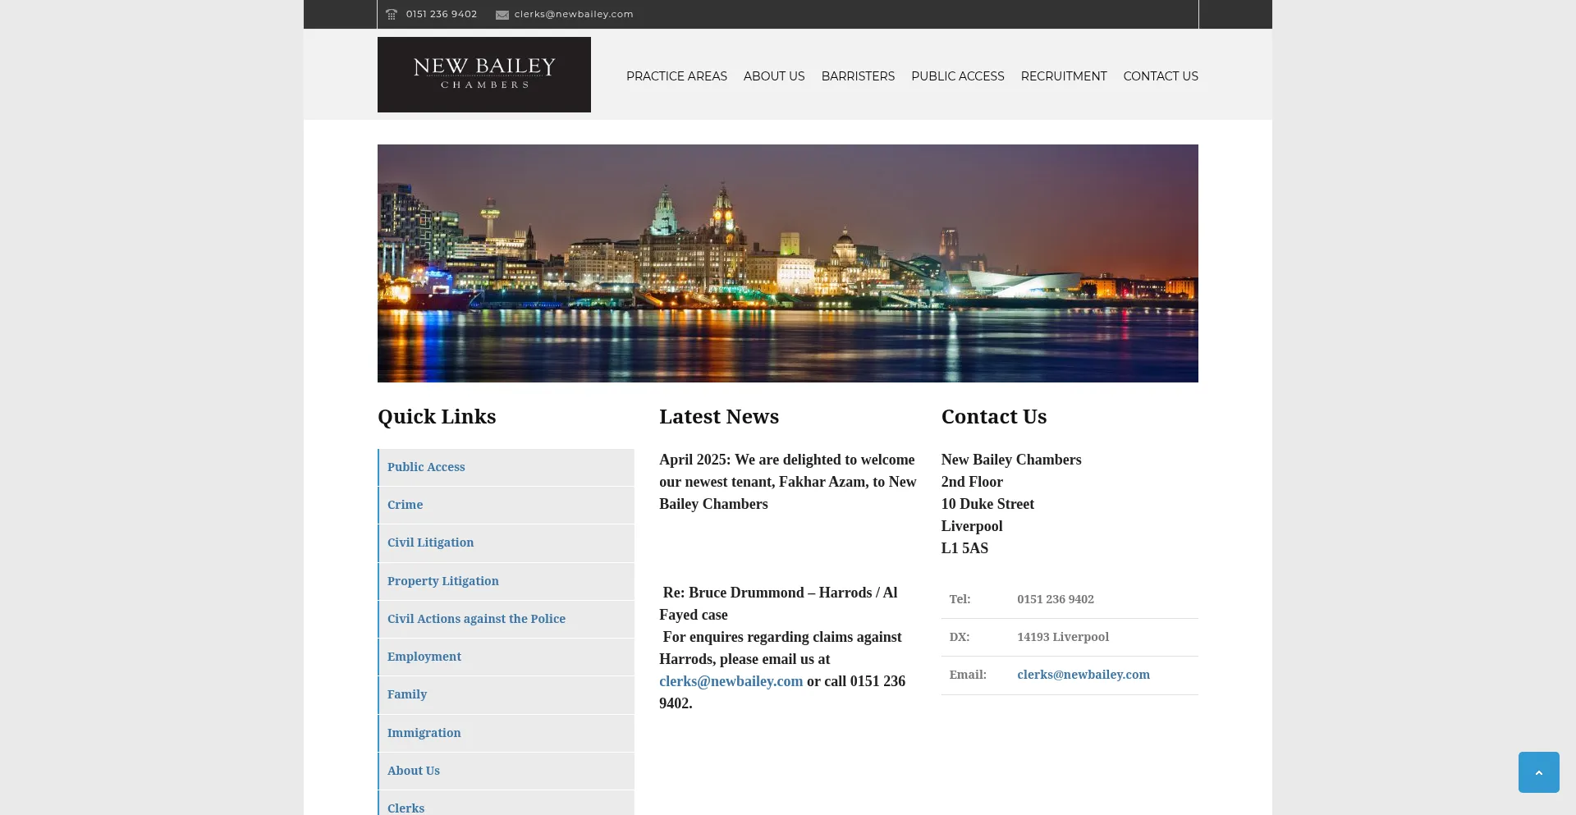Open the Barristers menu item
This screenshot has width=1576, height=815.
click(858, 76)
